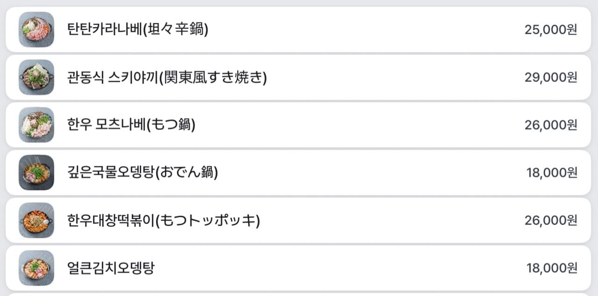This screenshot has width=598, height=296.
Task: Click the 18,000원 price for 얼큰김치오뎅탕
Action: [x=552, y=268]
